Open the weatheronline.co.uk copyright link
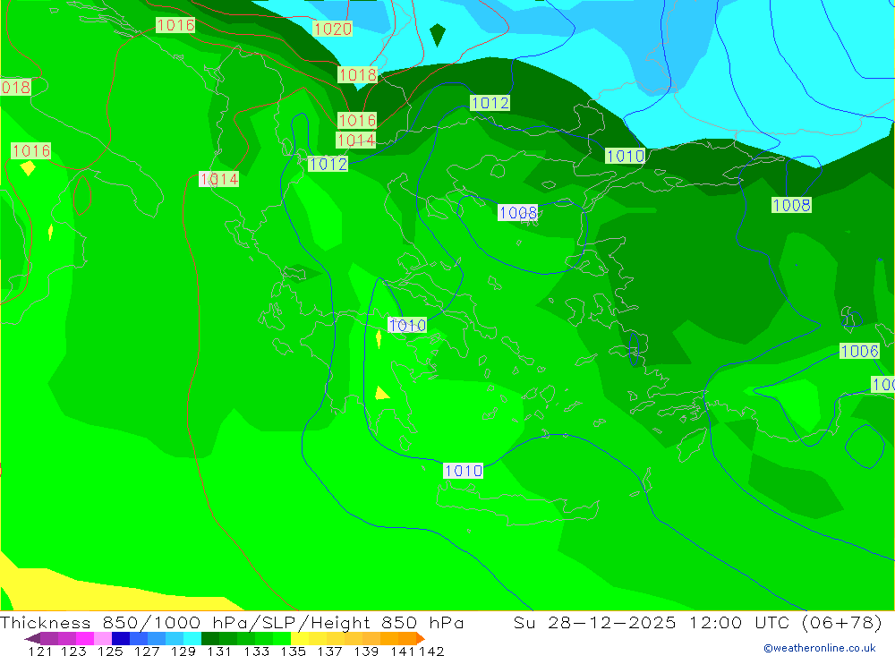The height and width of the screenshot is (656, 895). pyautogui.click(x=820, y=648)
